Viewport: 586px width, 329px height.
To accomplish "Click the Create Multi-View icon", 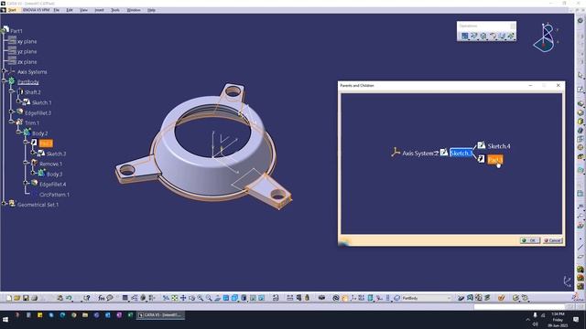I will click(x=226, y=298).
